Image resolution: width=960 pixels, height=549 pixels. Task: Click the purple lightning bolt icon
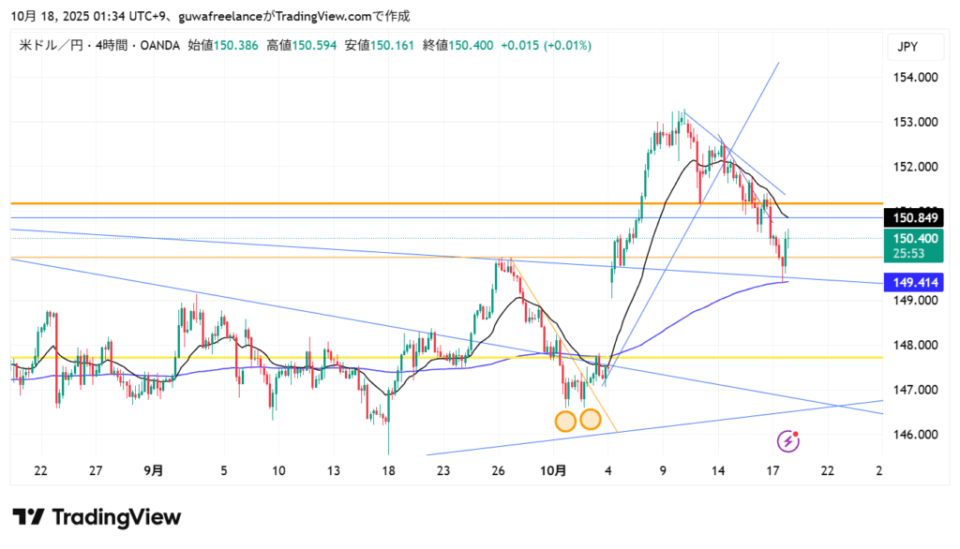[x=789, y=439]
